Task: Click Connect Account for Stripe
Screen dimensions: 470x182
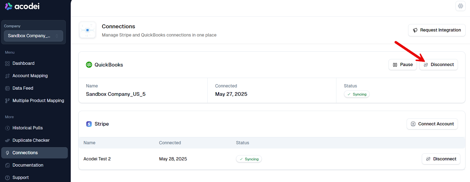Action: (432, 124)
